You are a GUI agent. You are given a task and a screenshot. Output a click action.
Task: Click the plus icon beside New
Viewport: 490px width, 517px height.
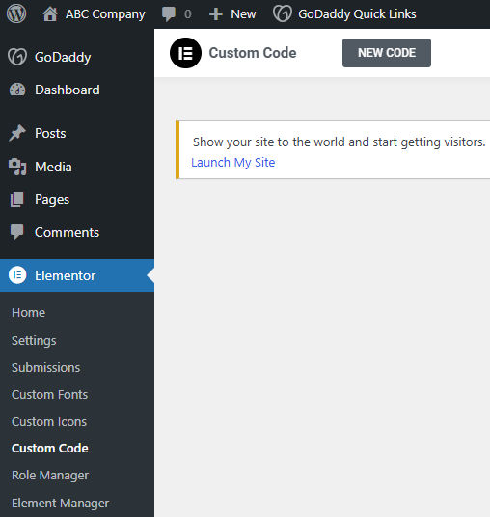(x=216, y=14)
